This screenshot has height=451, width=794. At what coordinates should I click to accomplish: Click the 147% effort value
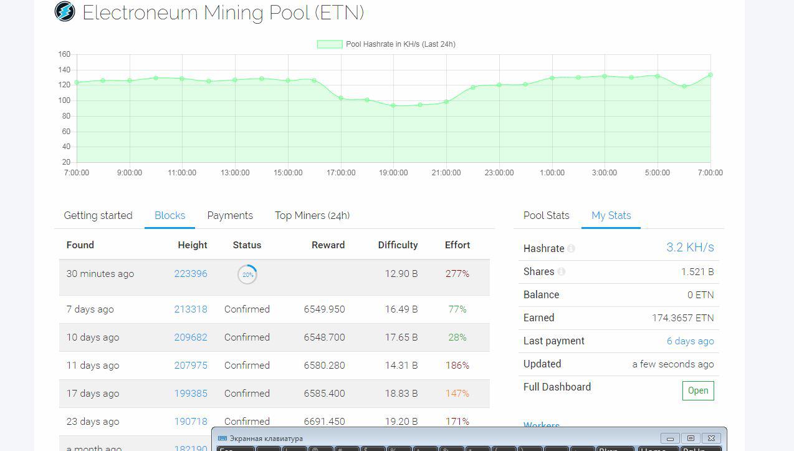point(457,394)
